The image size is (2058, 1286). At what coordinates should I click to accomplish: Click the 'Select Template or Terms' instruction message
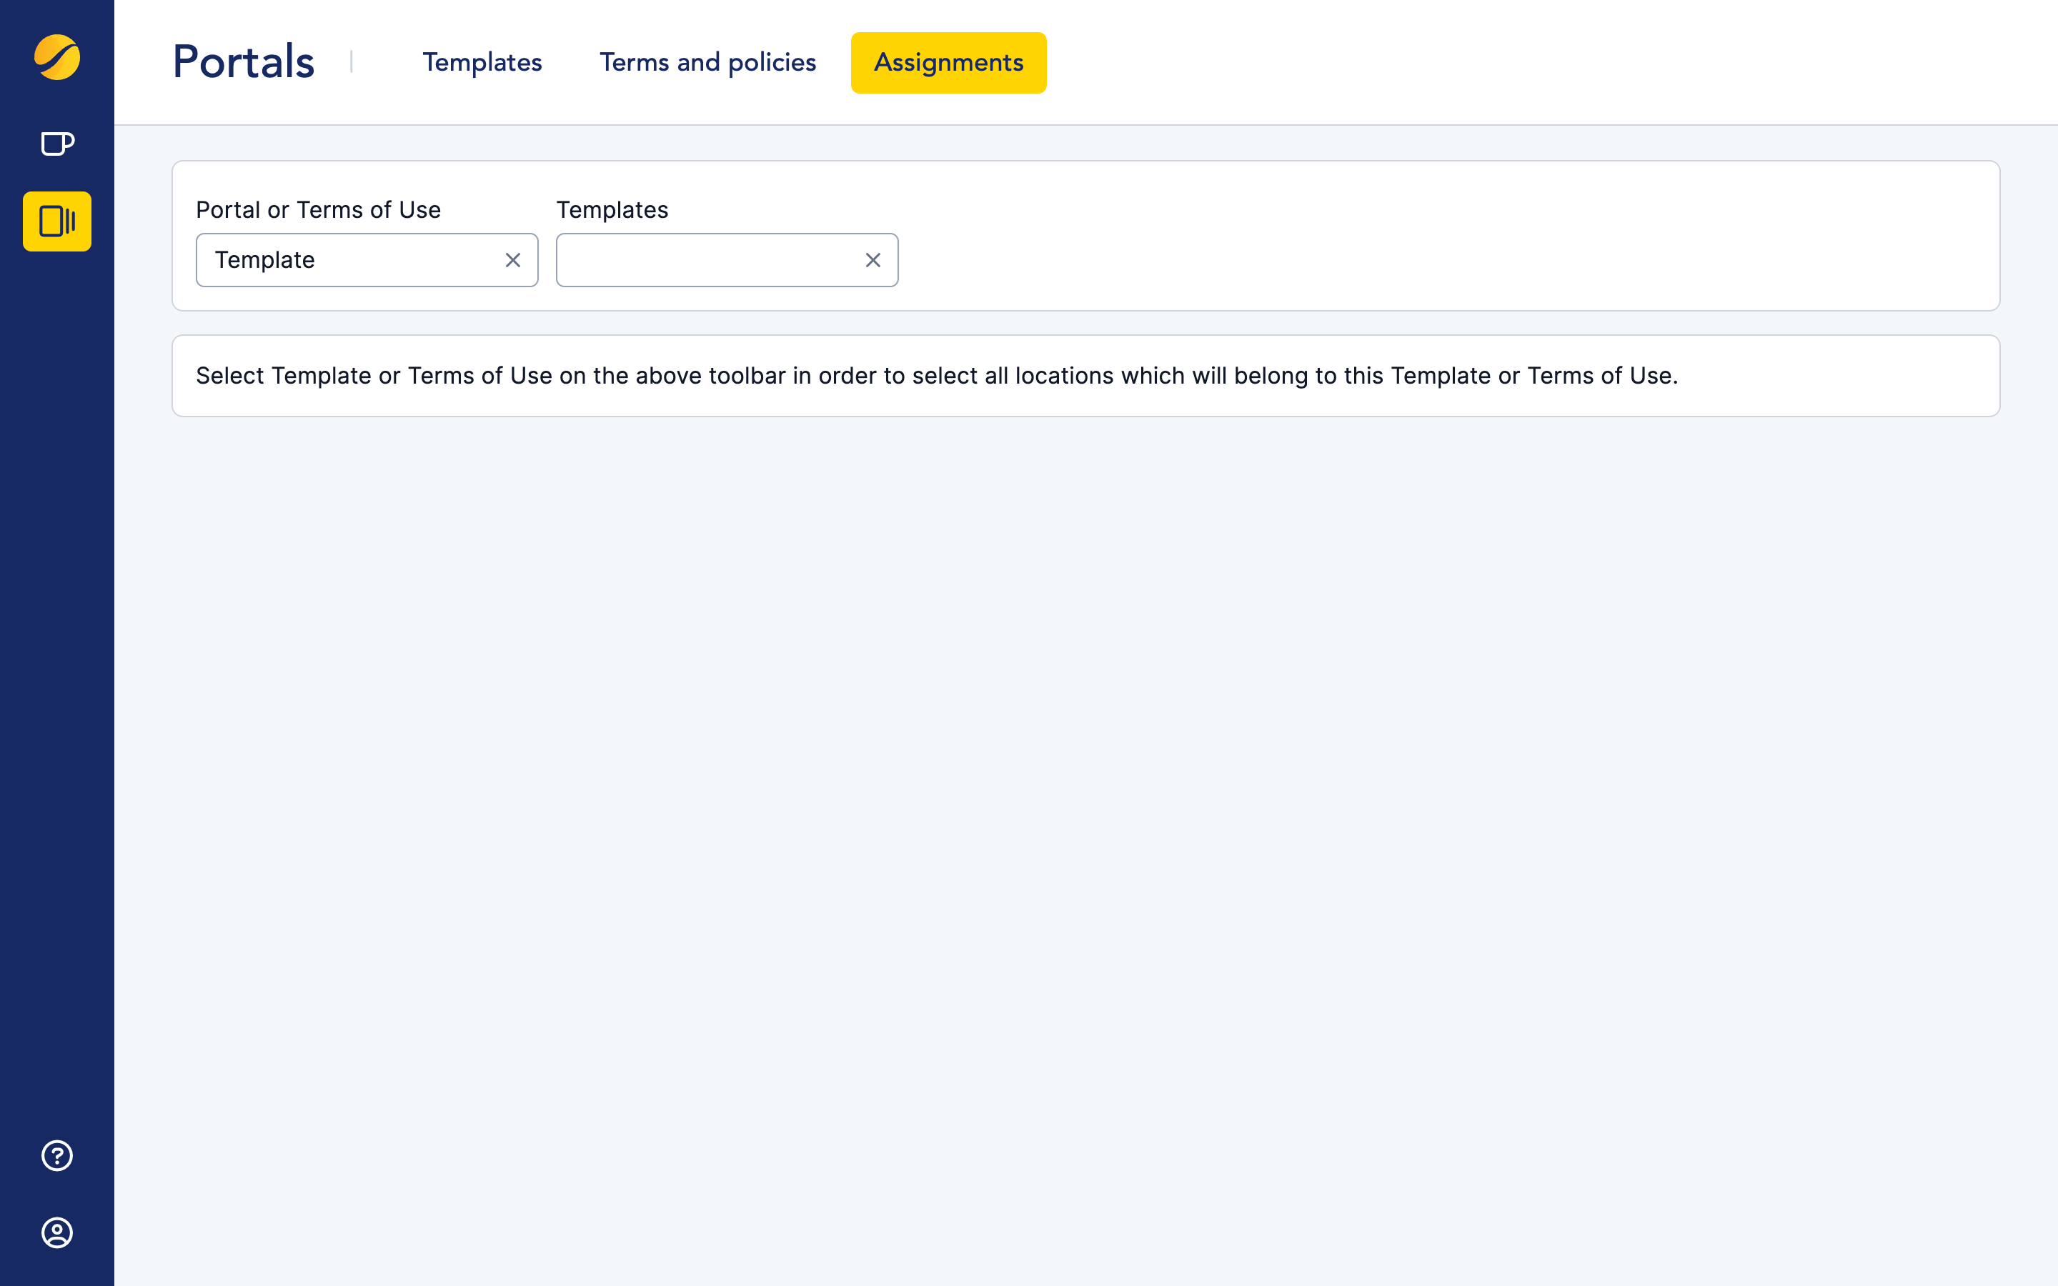pyautogui.click(x=936, y=376)
